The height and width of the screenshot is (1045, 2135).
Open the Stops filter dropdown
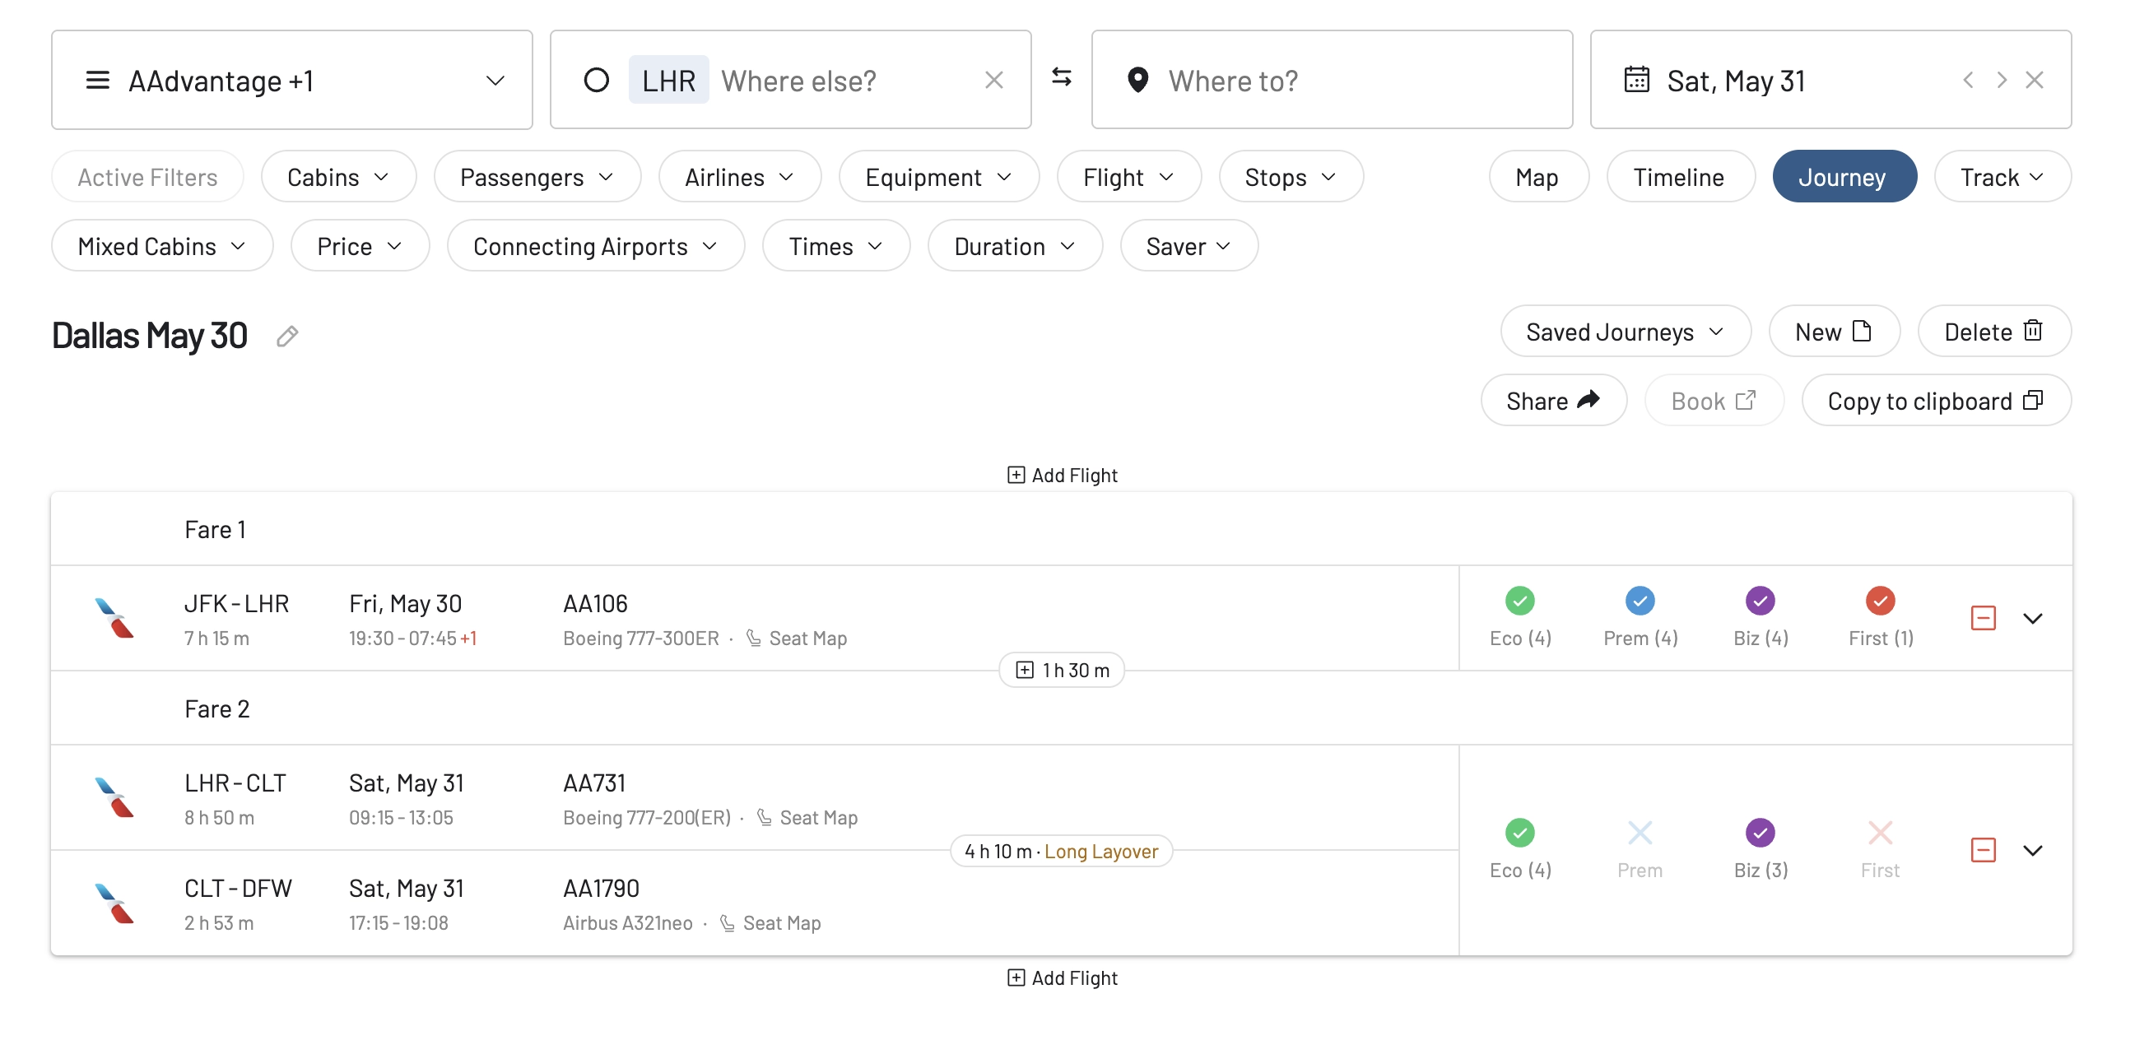tap(1291, 177)
